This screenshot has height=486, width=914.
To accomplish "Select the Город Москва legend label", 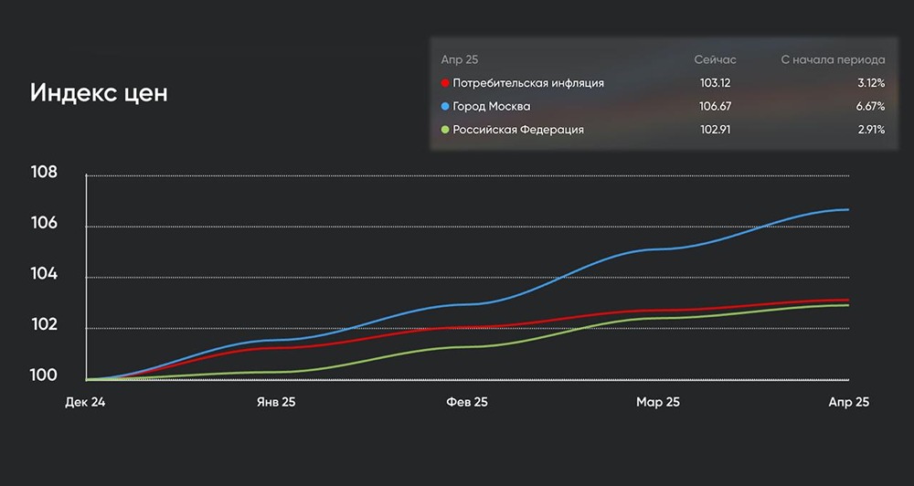I will tap(492, 107).
